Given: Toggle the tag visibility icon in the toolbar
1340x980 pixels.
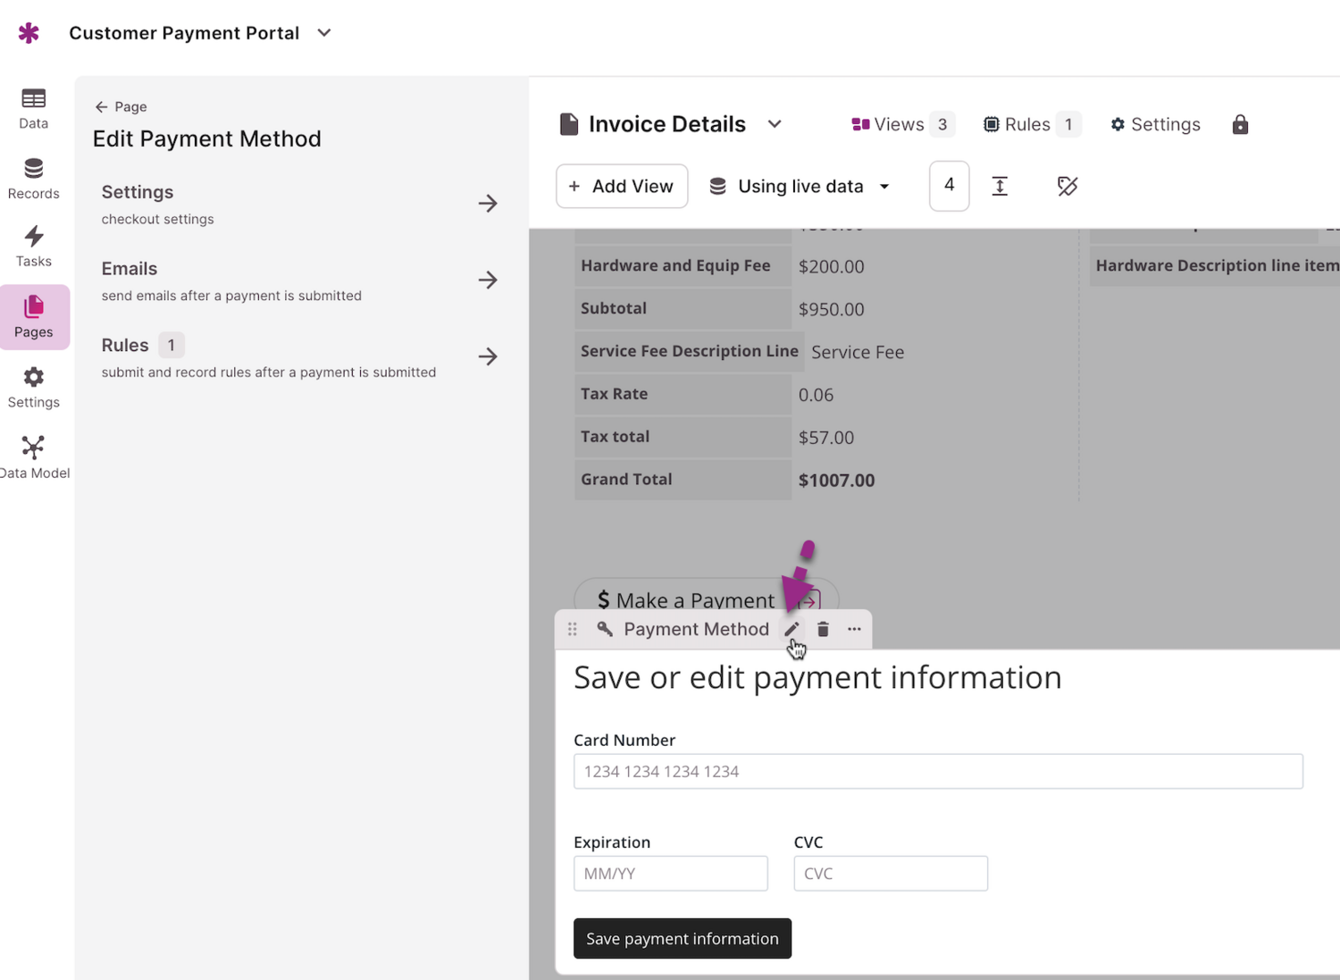Looking at the screenshot, I should click(x=1068, y=186).
